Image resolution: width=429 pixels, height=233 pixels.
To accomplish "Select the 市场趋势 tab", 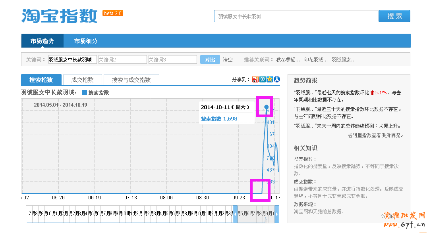I will (x=42, y=41).
